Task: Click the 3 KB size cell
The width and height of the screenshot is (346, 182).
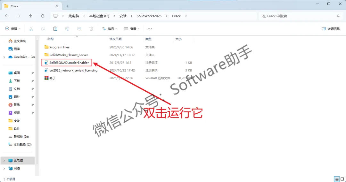Action: coord(188,70)
